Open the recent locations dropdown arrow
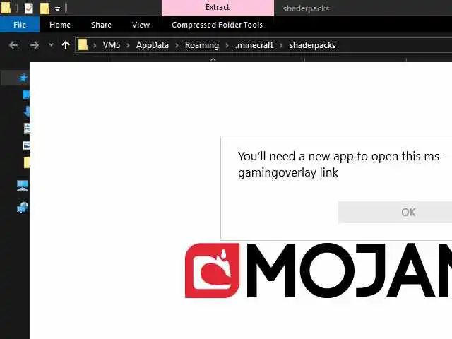Image resolution: width=452 pixels, height=339 pixels. pos(51,45)
